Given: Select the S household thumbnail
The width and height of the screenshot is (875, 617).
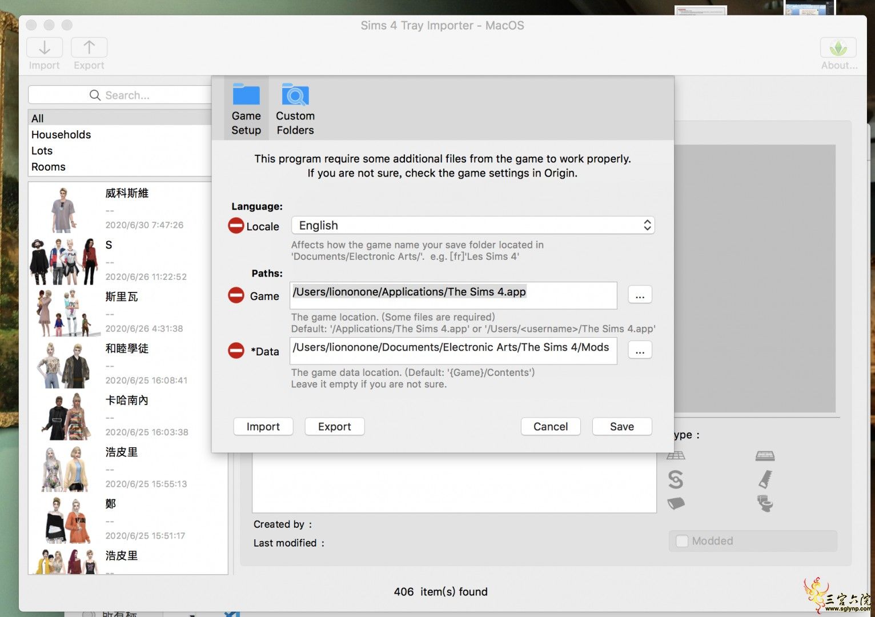Looking at the screenshot, I should pos(65,262).
